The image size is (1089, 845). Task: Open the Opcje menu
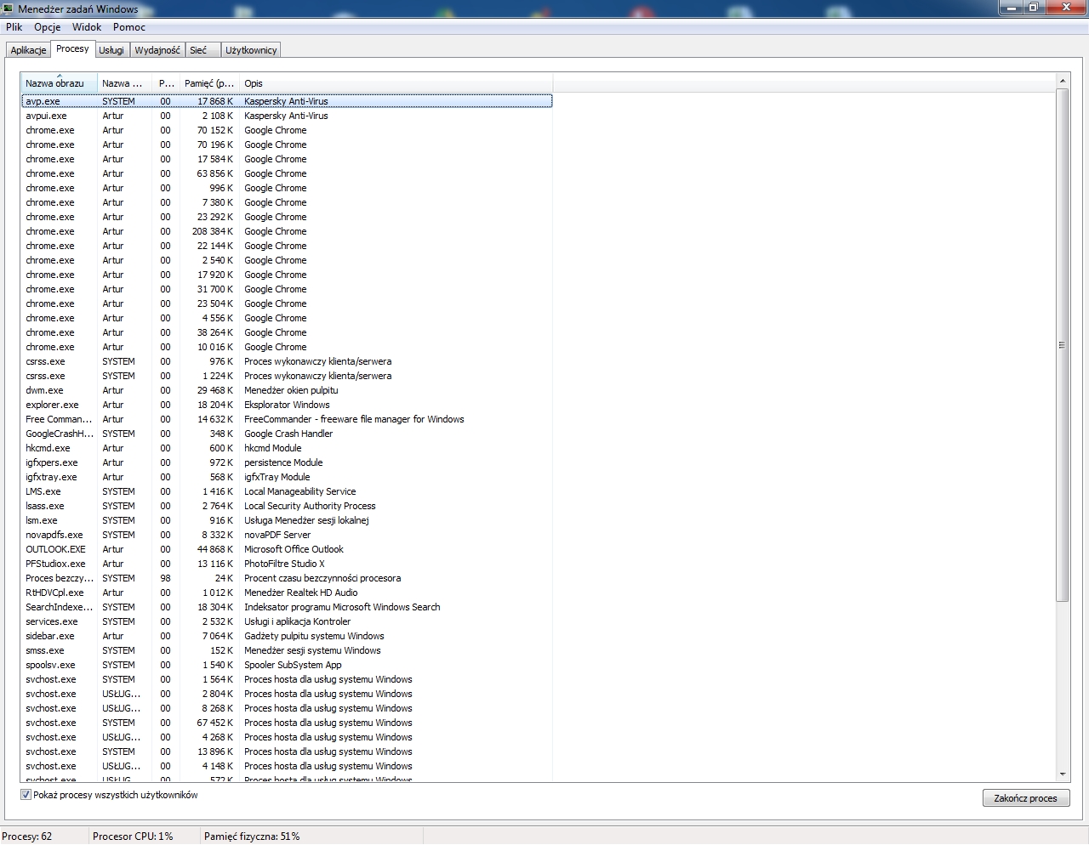(48, 27)
